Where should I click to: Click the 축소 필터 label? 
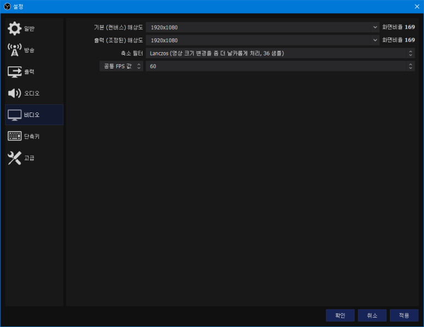[132, 53]
